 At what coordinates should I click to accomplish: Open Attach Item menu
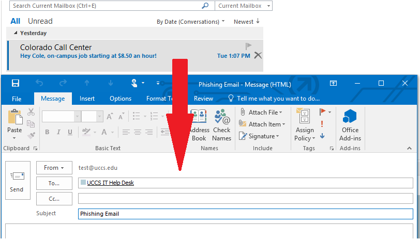(x=262, y=124)
